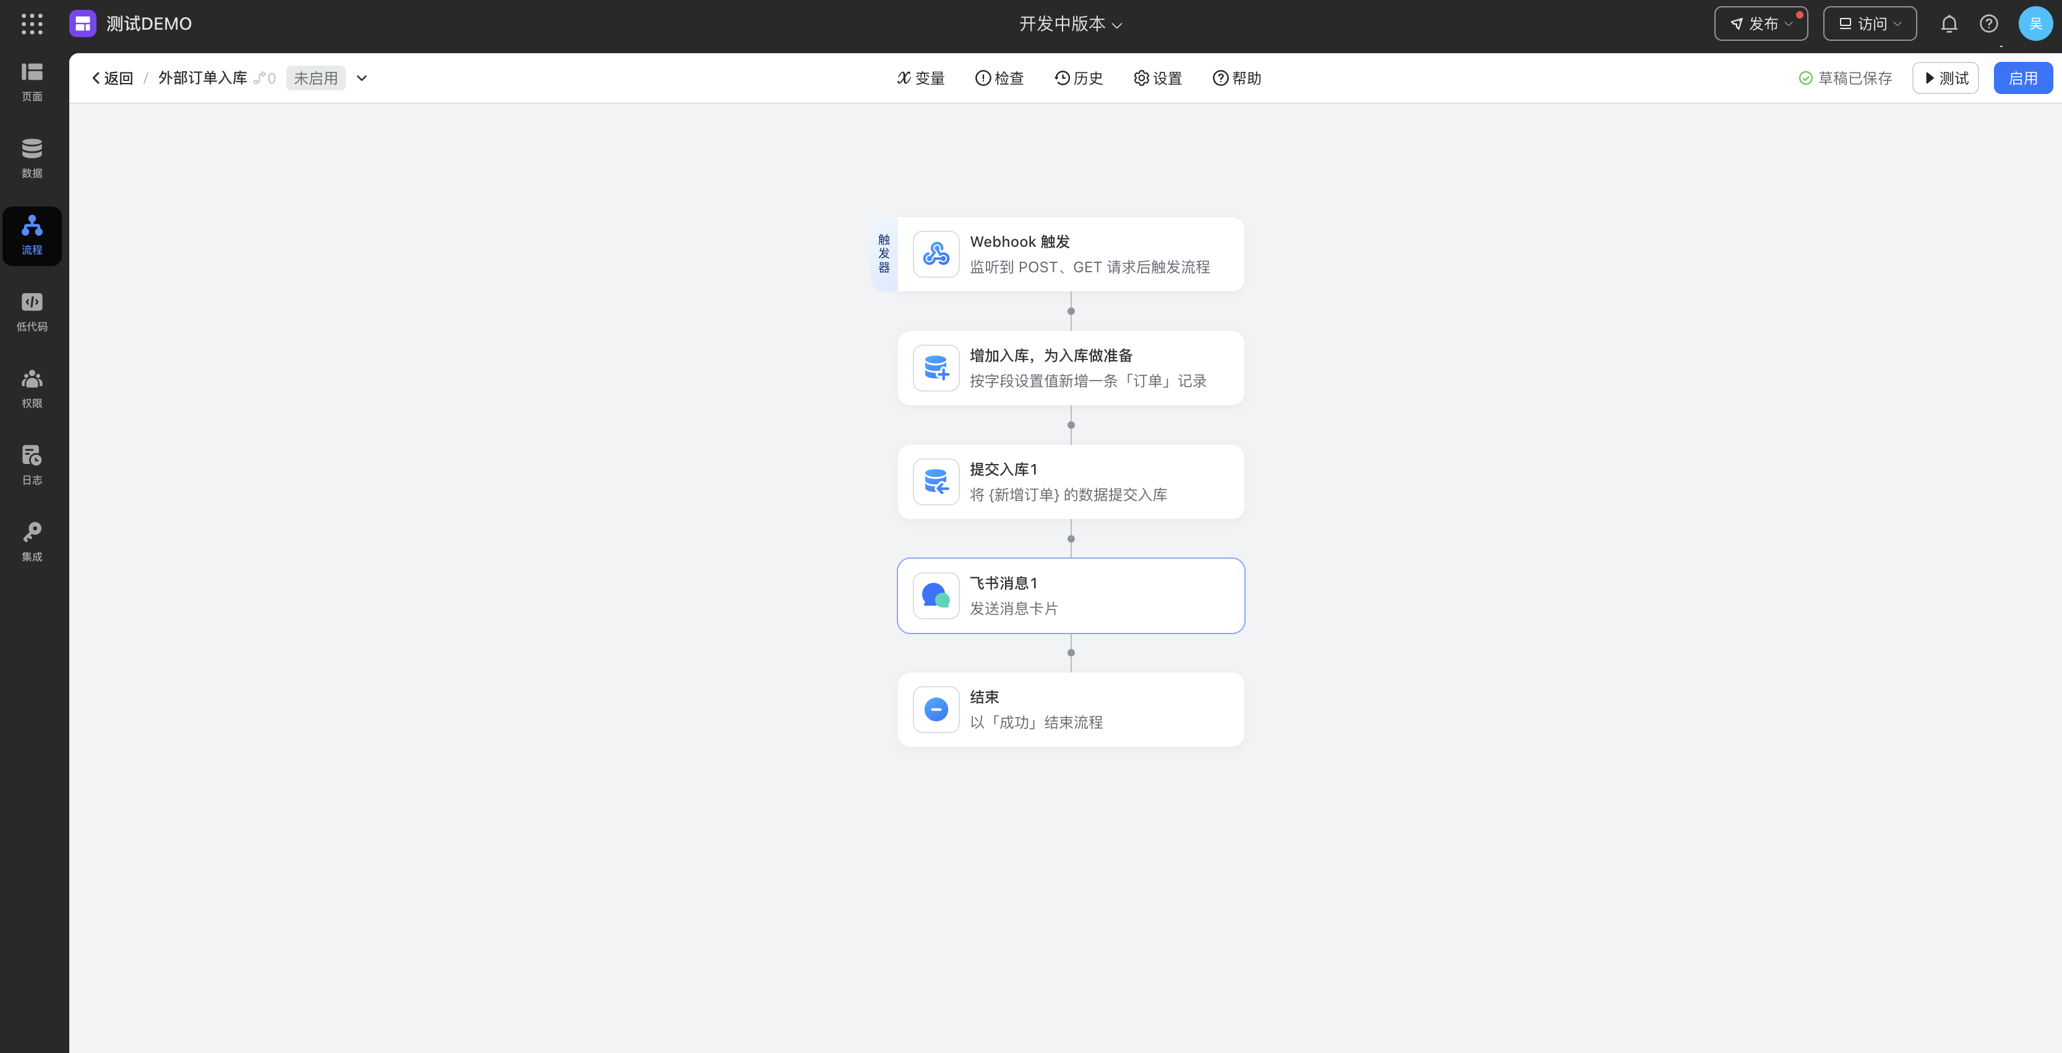
Task: Click the database submit icon of 提交入库1 node
Action: (936, 482)
